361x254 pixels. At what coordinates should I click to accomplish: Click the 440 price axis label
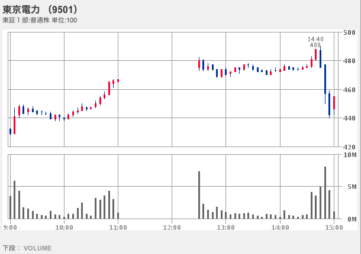pyautogui.click(x=349, y=118)
